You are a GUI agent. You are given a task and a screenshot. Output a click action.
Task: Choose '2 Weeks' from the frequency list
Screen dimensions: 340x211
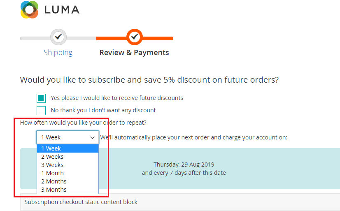(x=68, y=157)
